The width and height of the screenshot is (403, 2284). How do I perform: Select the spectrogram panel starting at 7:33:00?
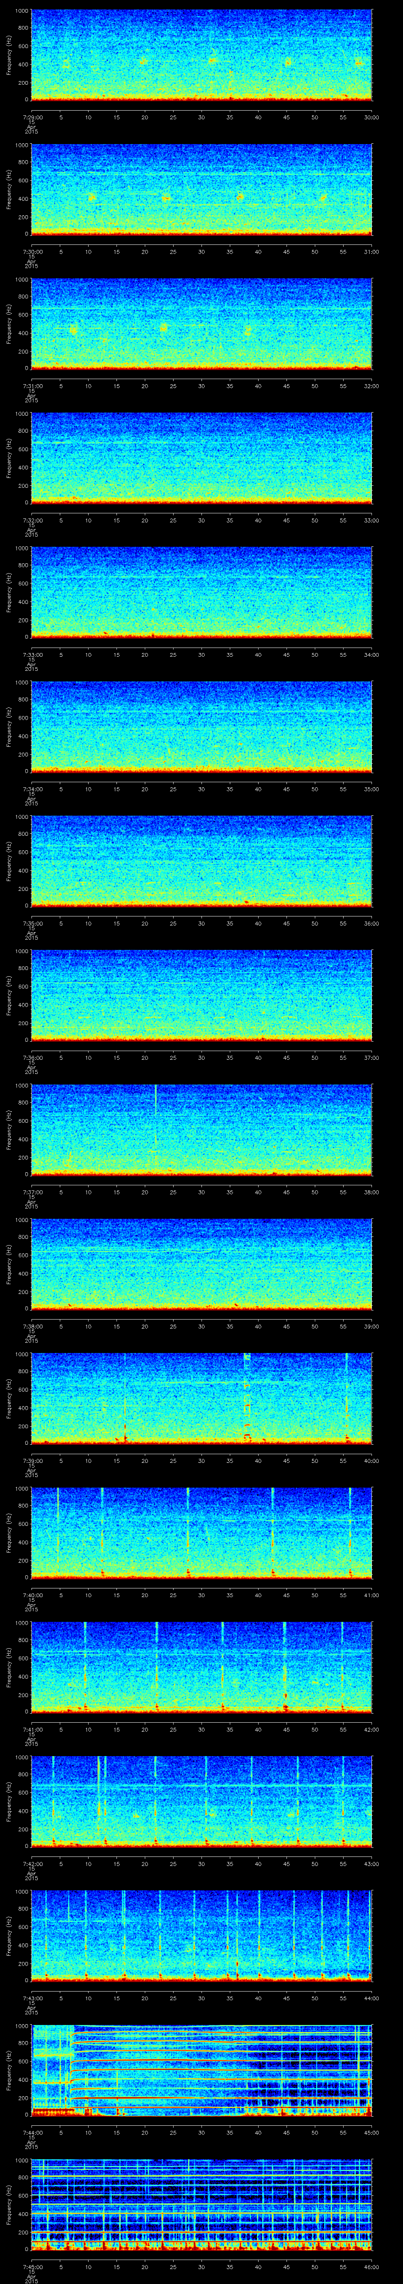click(x=201, y=592)
